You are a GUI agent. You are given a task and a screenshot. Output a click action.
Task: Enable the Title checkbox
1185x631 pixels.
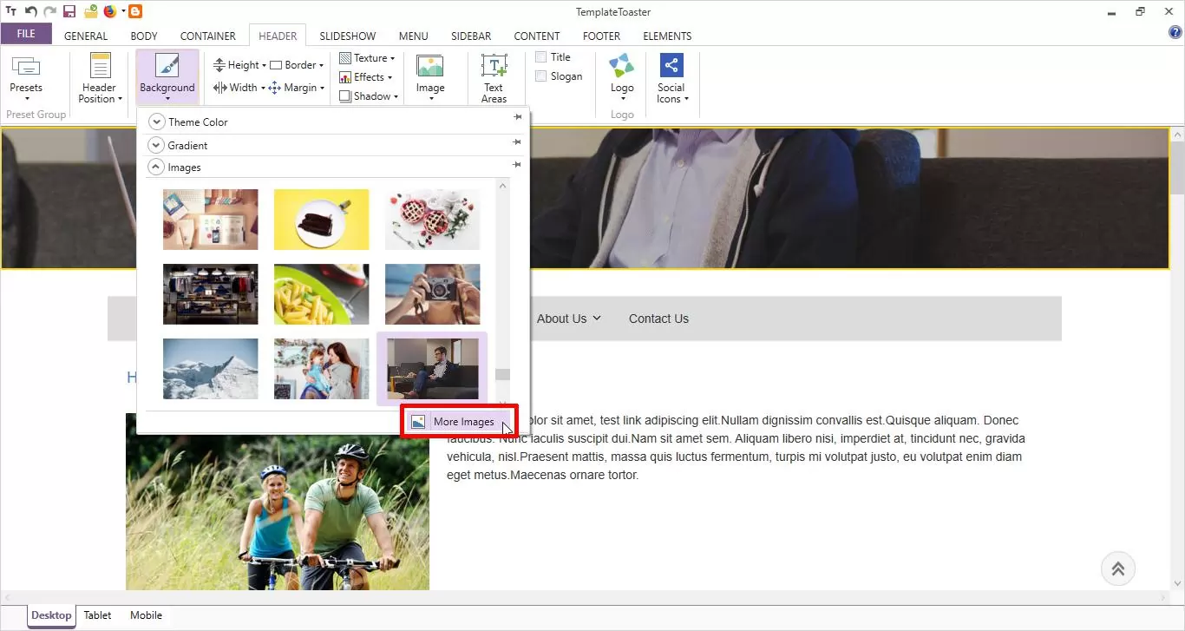coord(541,57)
